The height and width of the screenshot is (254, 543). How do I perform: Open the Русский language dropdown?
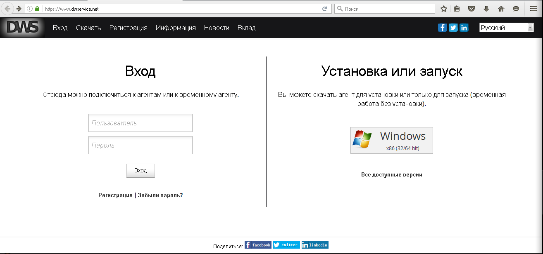point(507,28)
